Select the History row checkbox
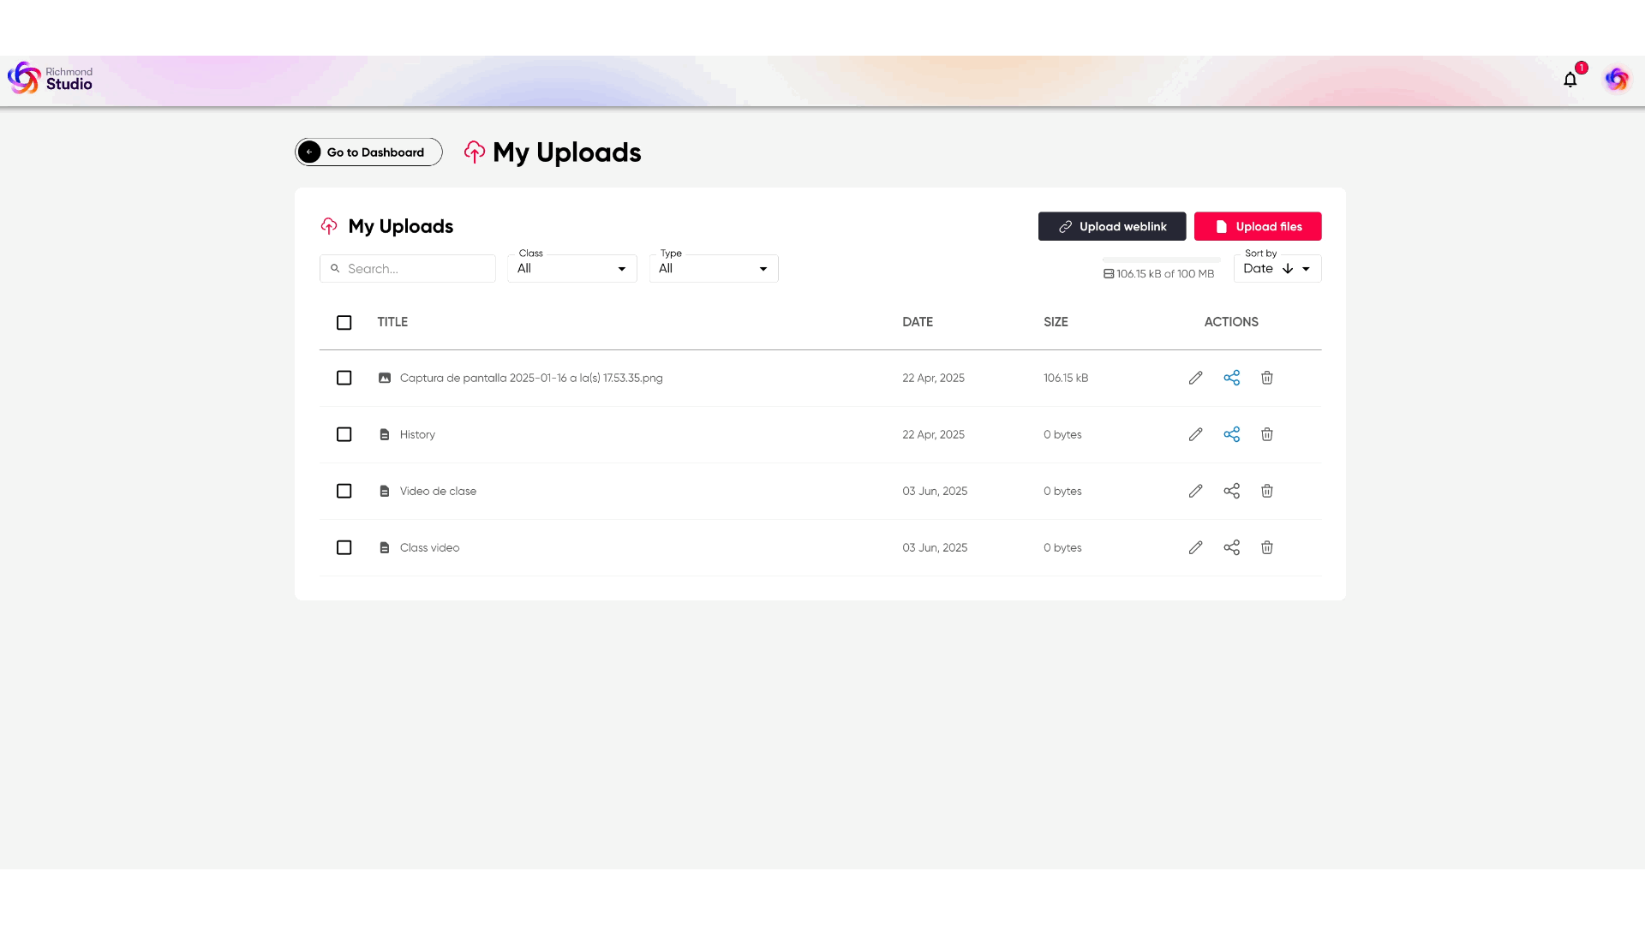 click(x=344, y=434)
